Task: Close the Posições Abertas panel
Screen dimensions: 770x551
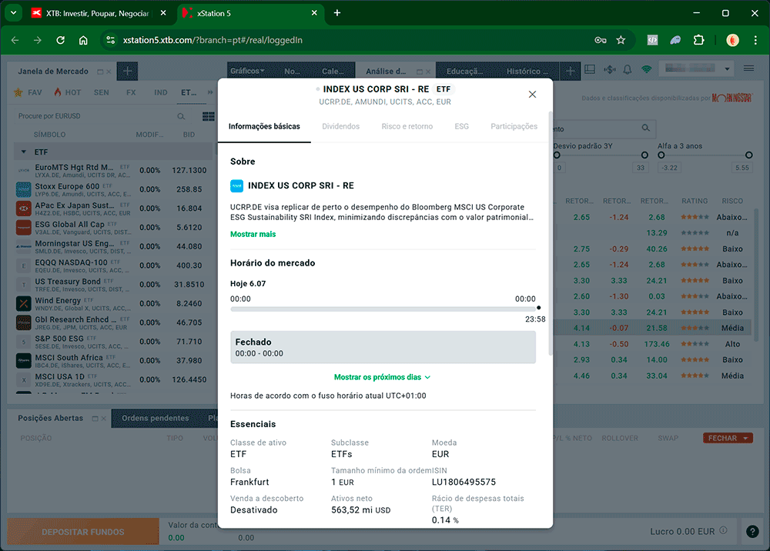Action: click(103, 419)
